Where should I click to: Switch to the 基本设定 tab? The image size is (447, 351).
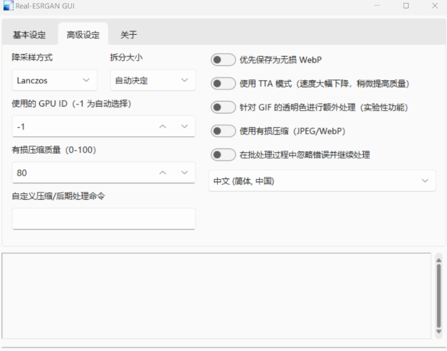tap(29, 35)
